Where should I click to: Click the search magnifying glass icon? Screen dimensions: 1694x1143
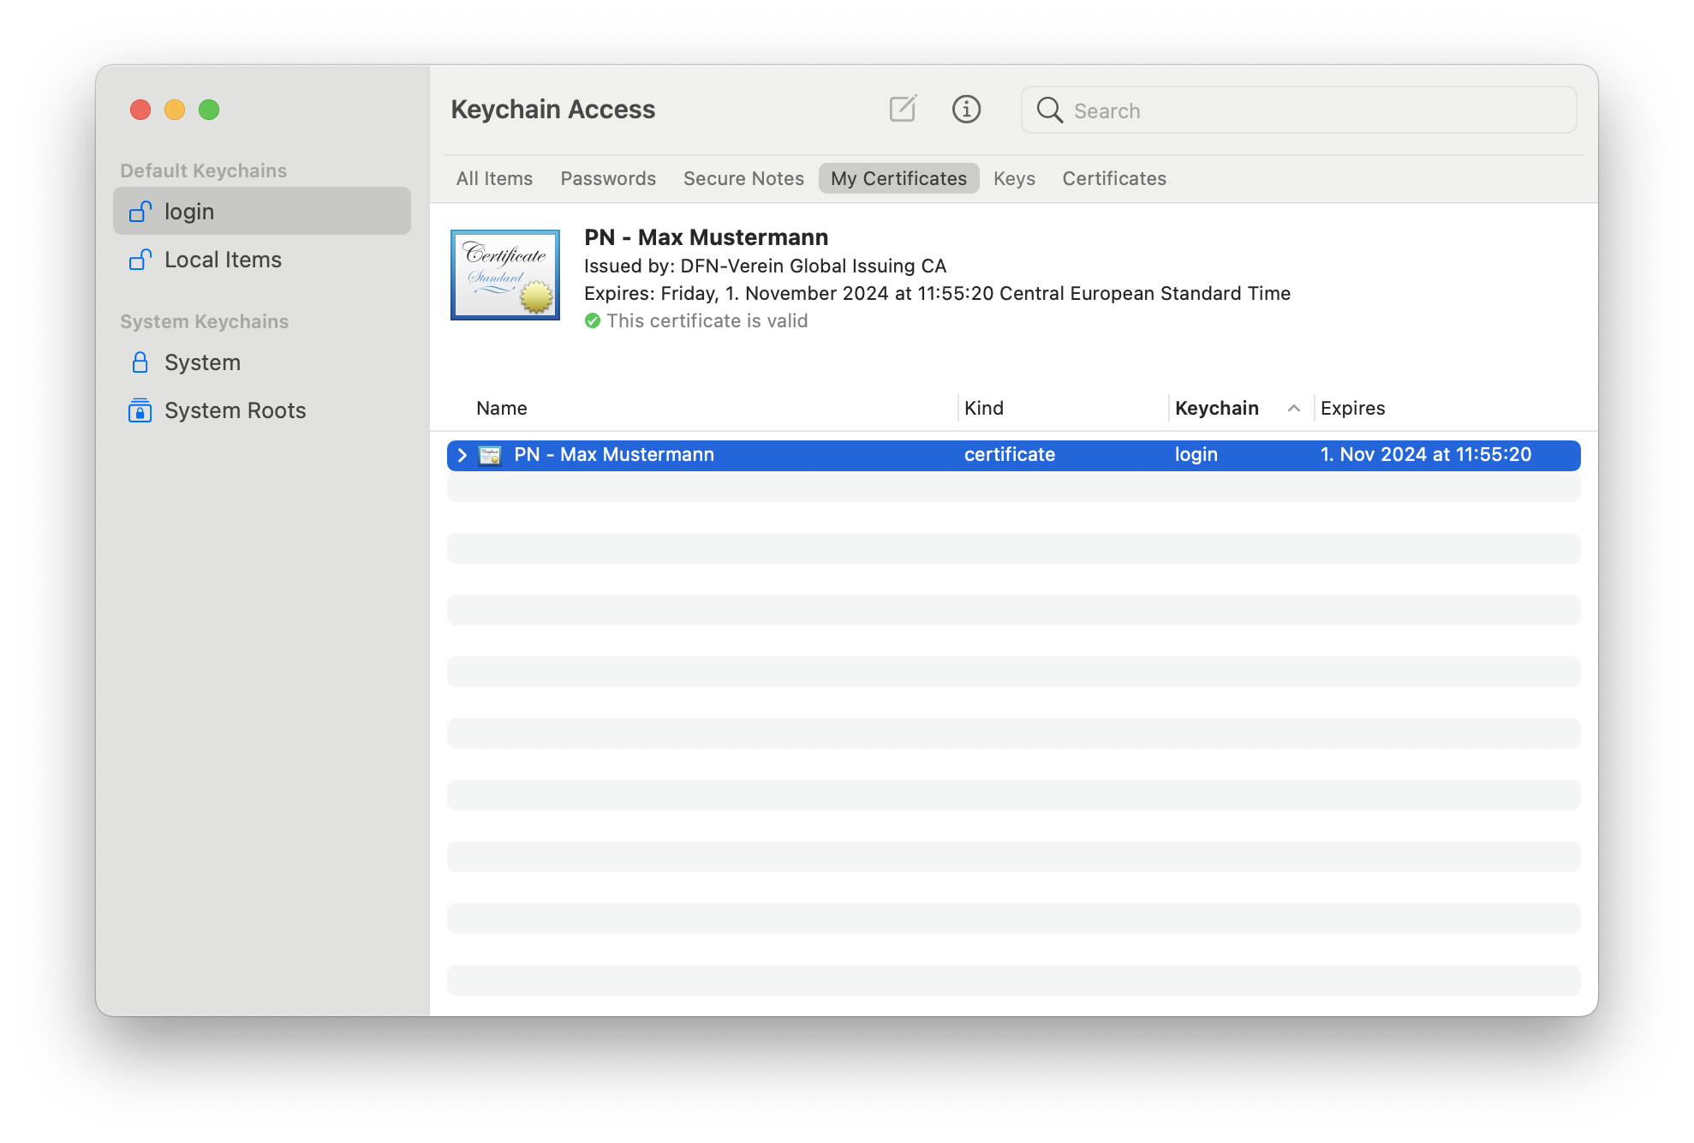click(1049, 110)
